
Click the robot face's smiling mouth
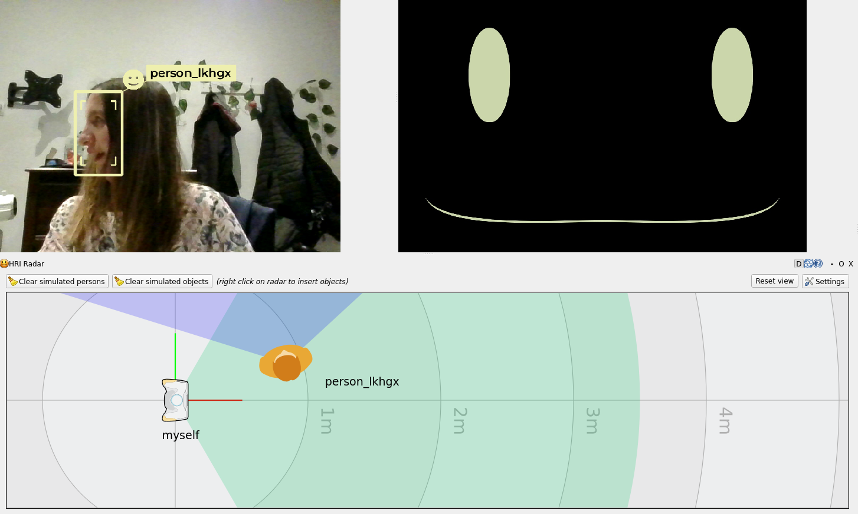pos(602,220)
